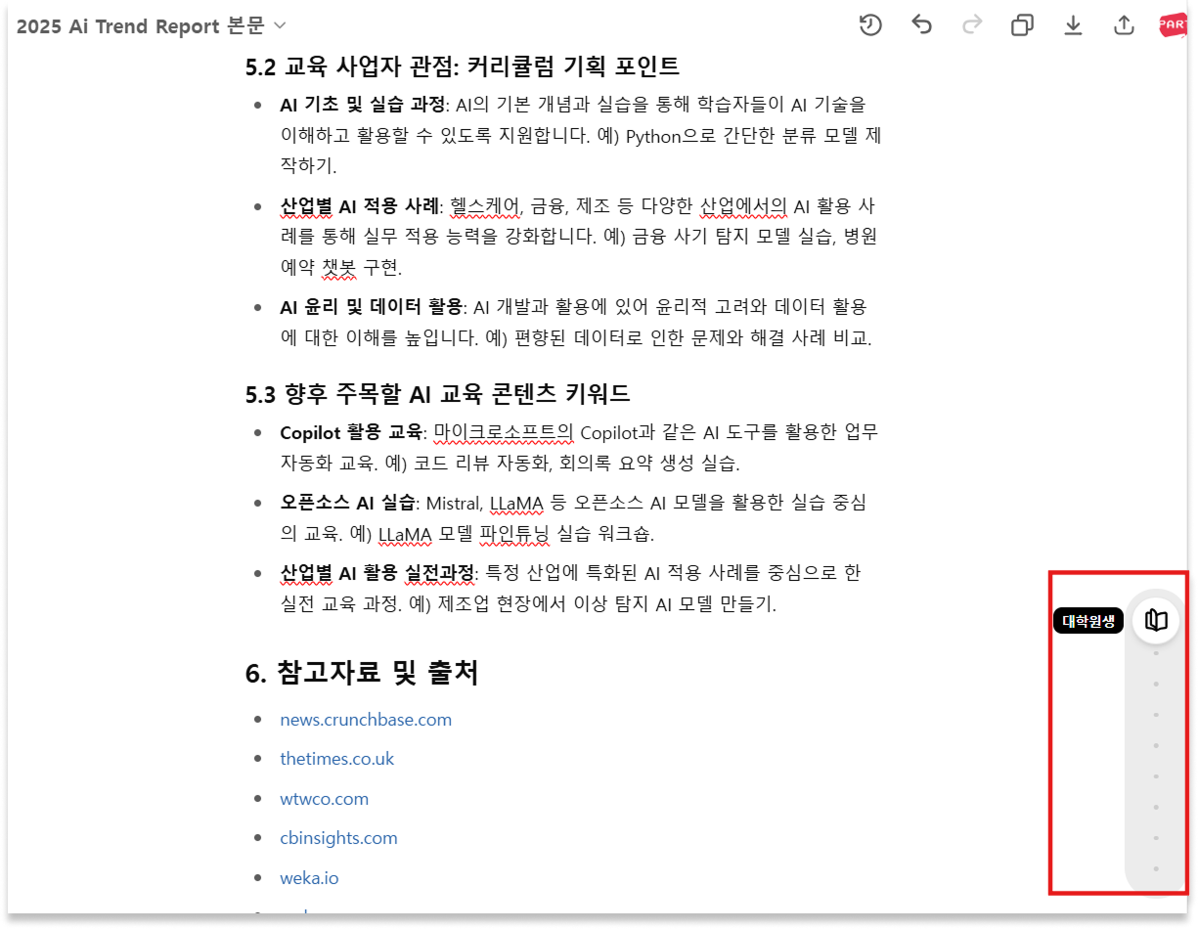
Task: Download the document
Action: (1073, 25)
